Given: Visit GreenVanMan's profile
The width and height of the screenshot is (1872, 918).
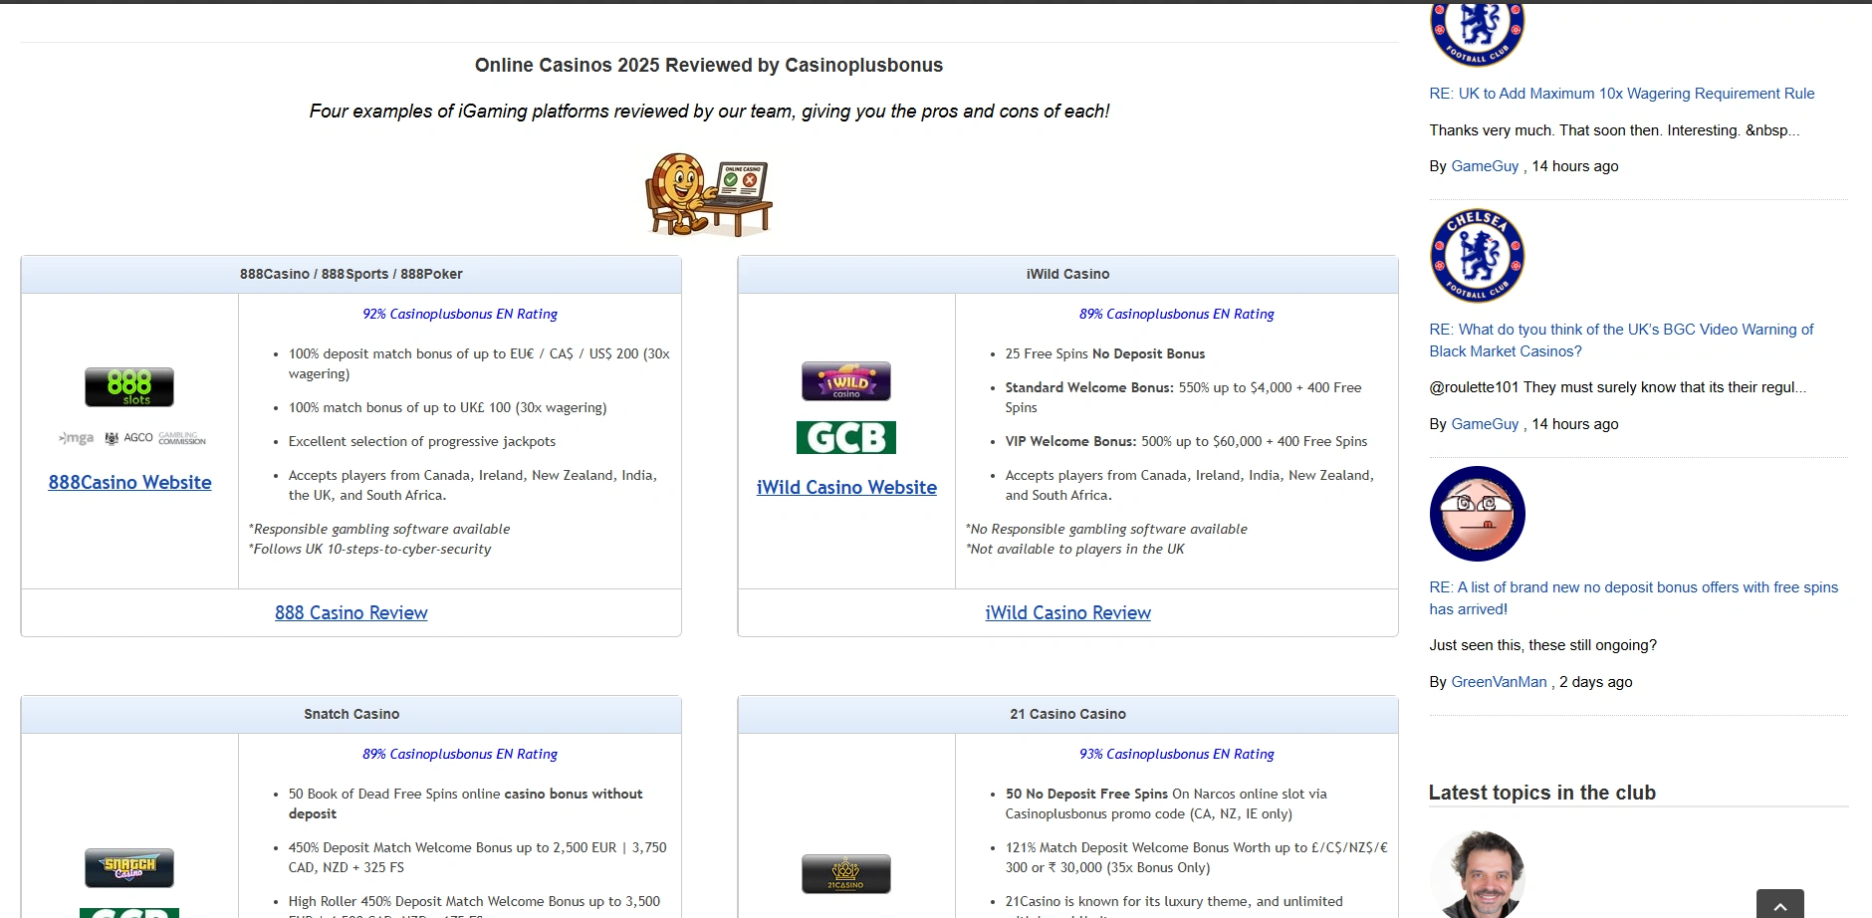Looking at the screenshot, I should tap(1500, 682).
